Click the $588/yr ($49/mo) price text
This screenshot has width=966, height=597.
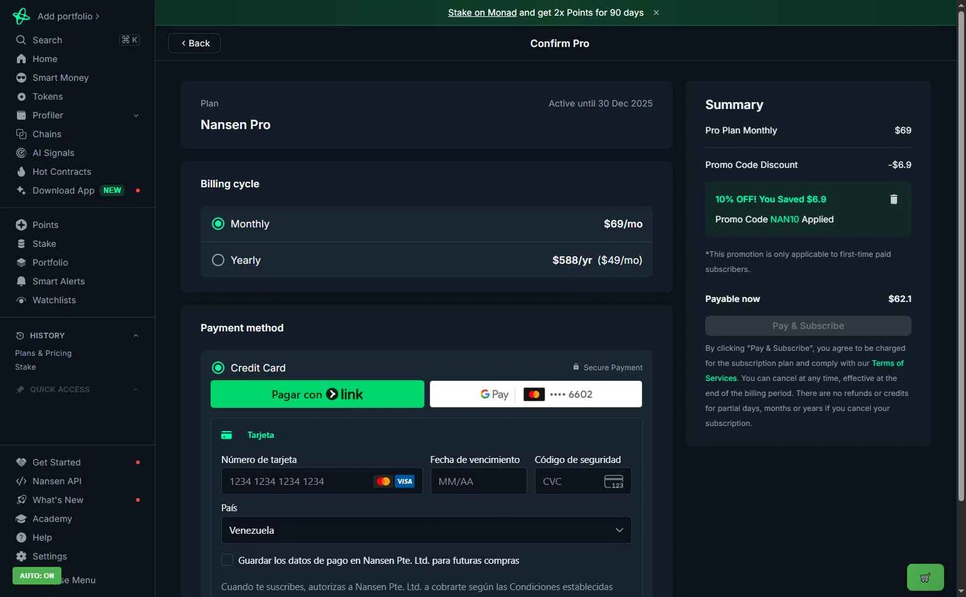(597, 260)
